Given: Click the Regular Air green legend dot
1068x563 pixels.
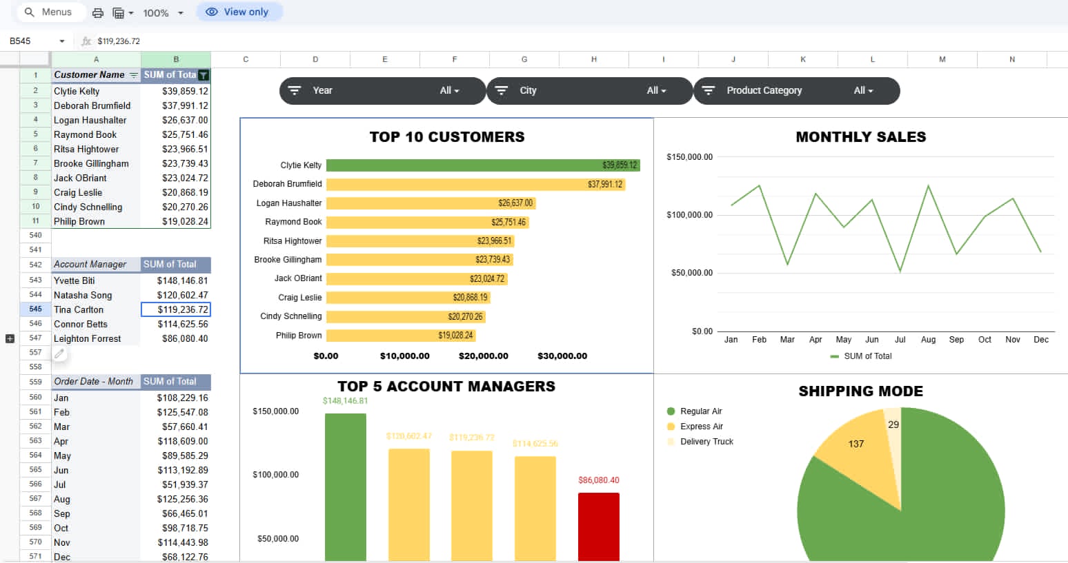Looking at the screenshot, I should coord(671,411).
